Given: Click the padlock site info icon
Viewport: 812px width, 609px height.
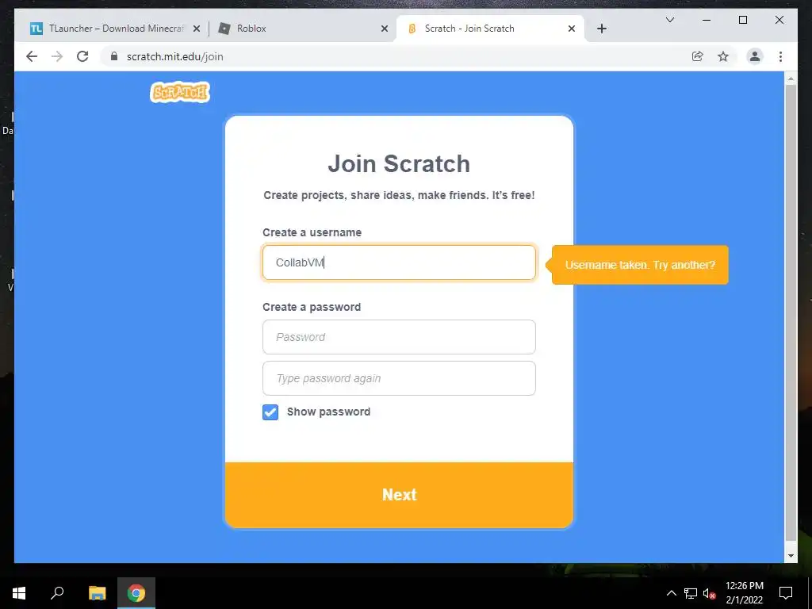Looking at the screenshot, I should click(x=114, y=56).
